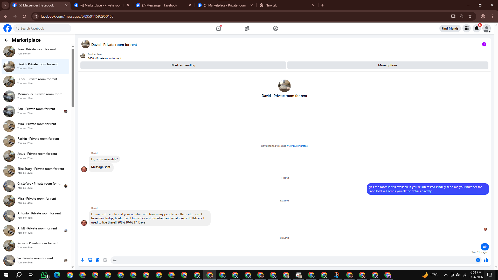Open View buyer profile link
Viewport: 498px width, 280px height.
pyautogui.click(x=297, y=146)
